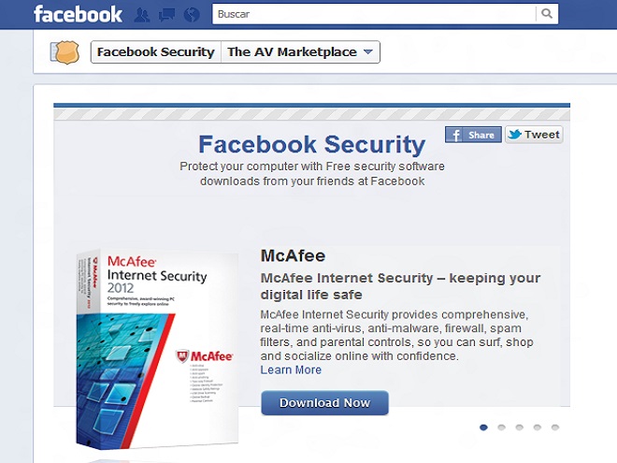Select the first carousel dot
The width and height of the screenshot is (617, 463).
[483, 427]
